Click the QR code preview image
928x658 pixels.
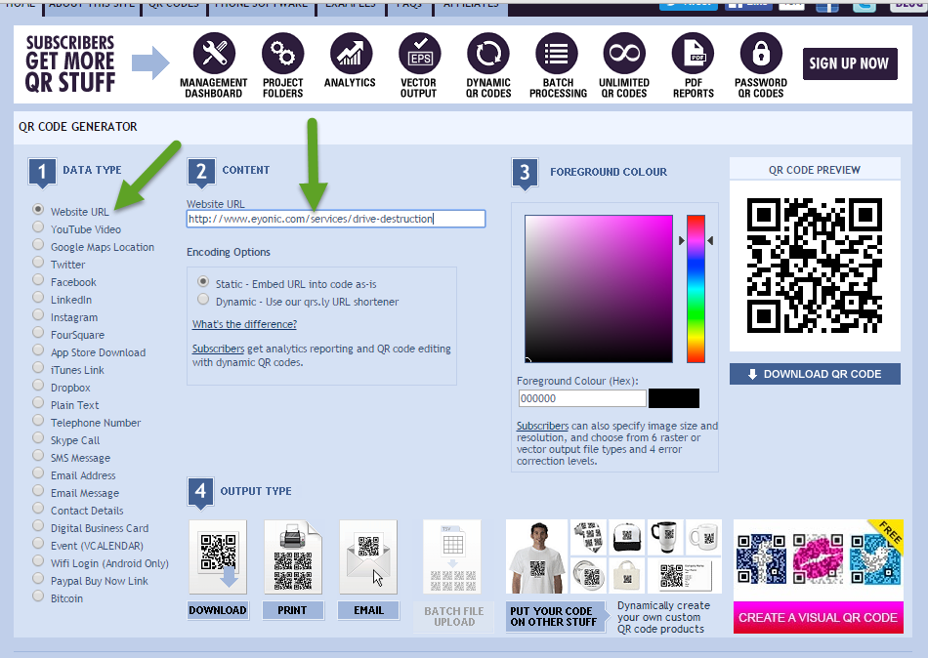point(815,266)
